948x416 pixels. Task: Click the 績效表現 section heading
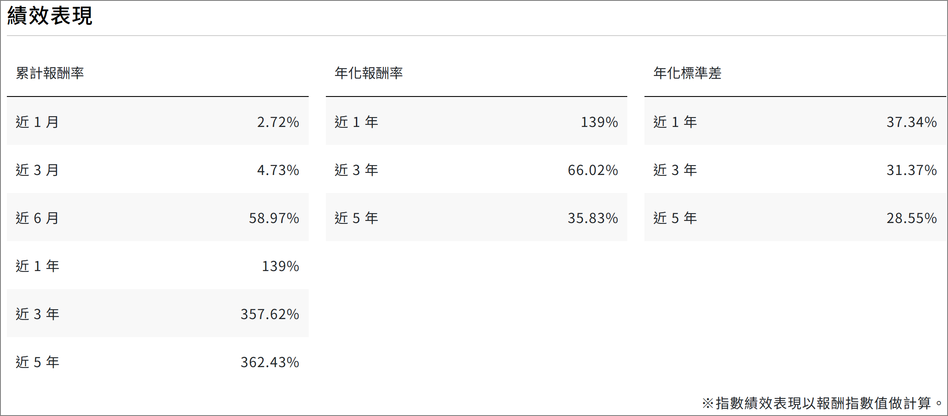coord(49,16)
